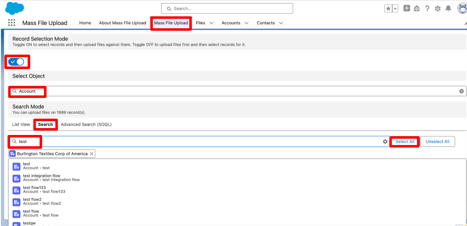This screenshot has width=467, height=226.
Task: Click the Select Object field containing Account
Action: click(237, 91)
